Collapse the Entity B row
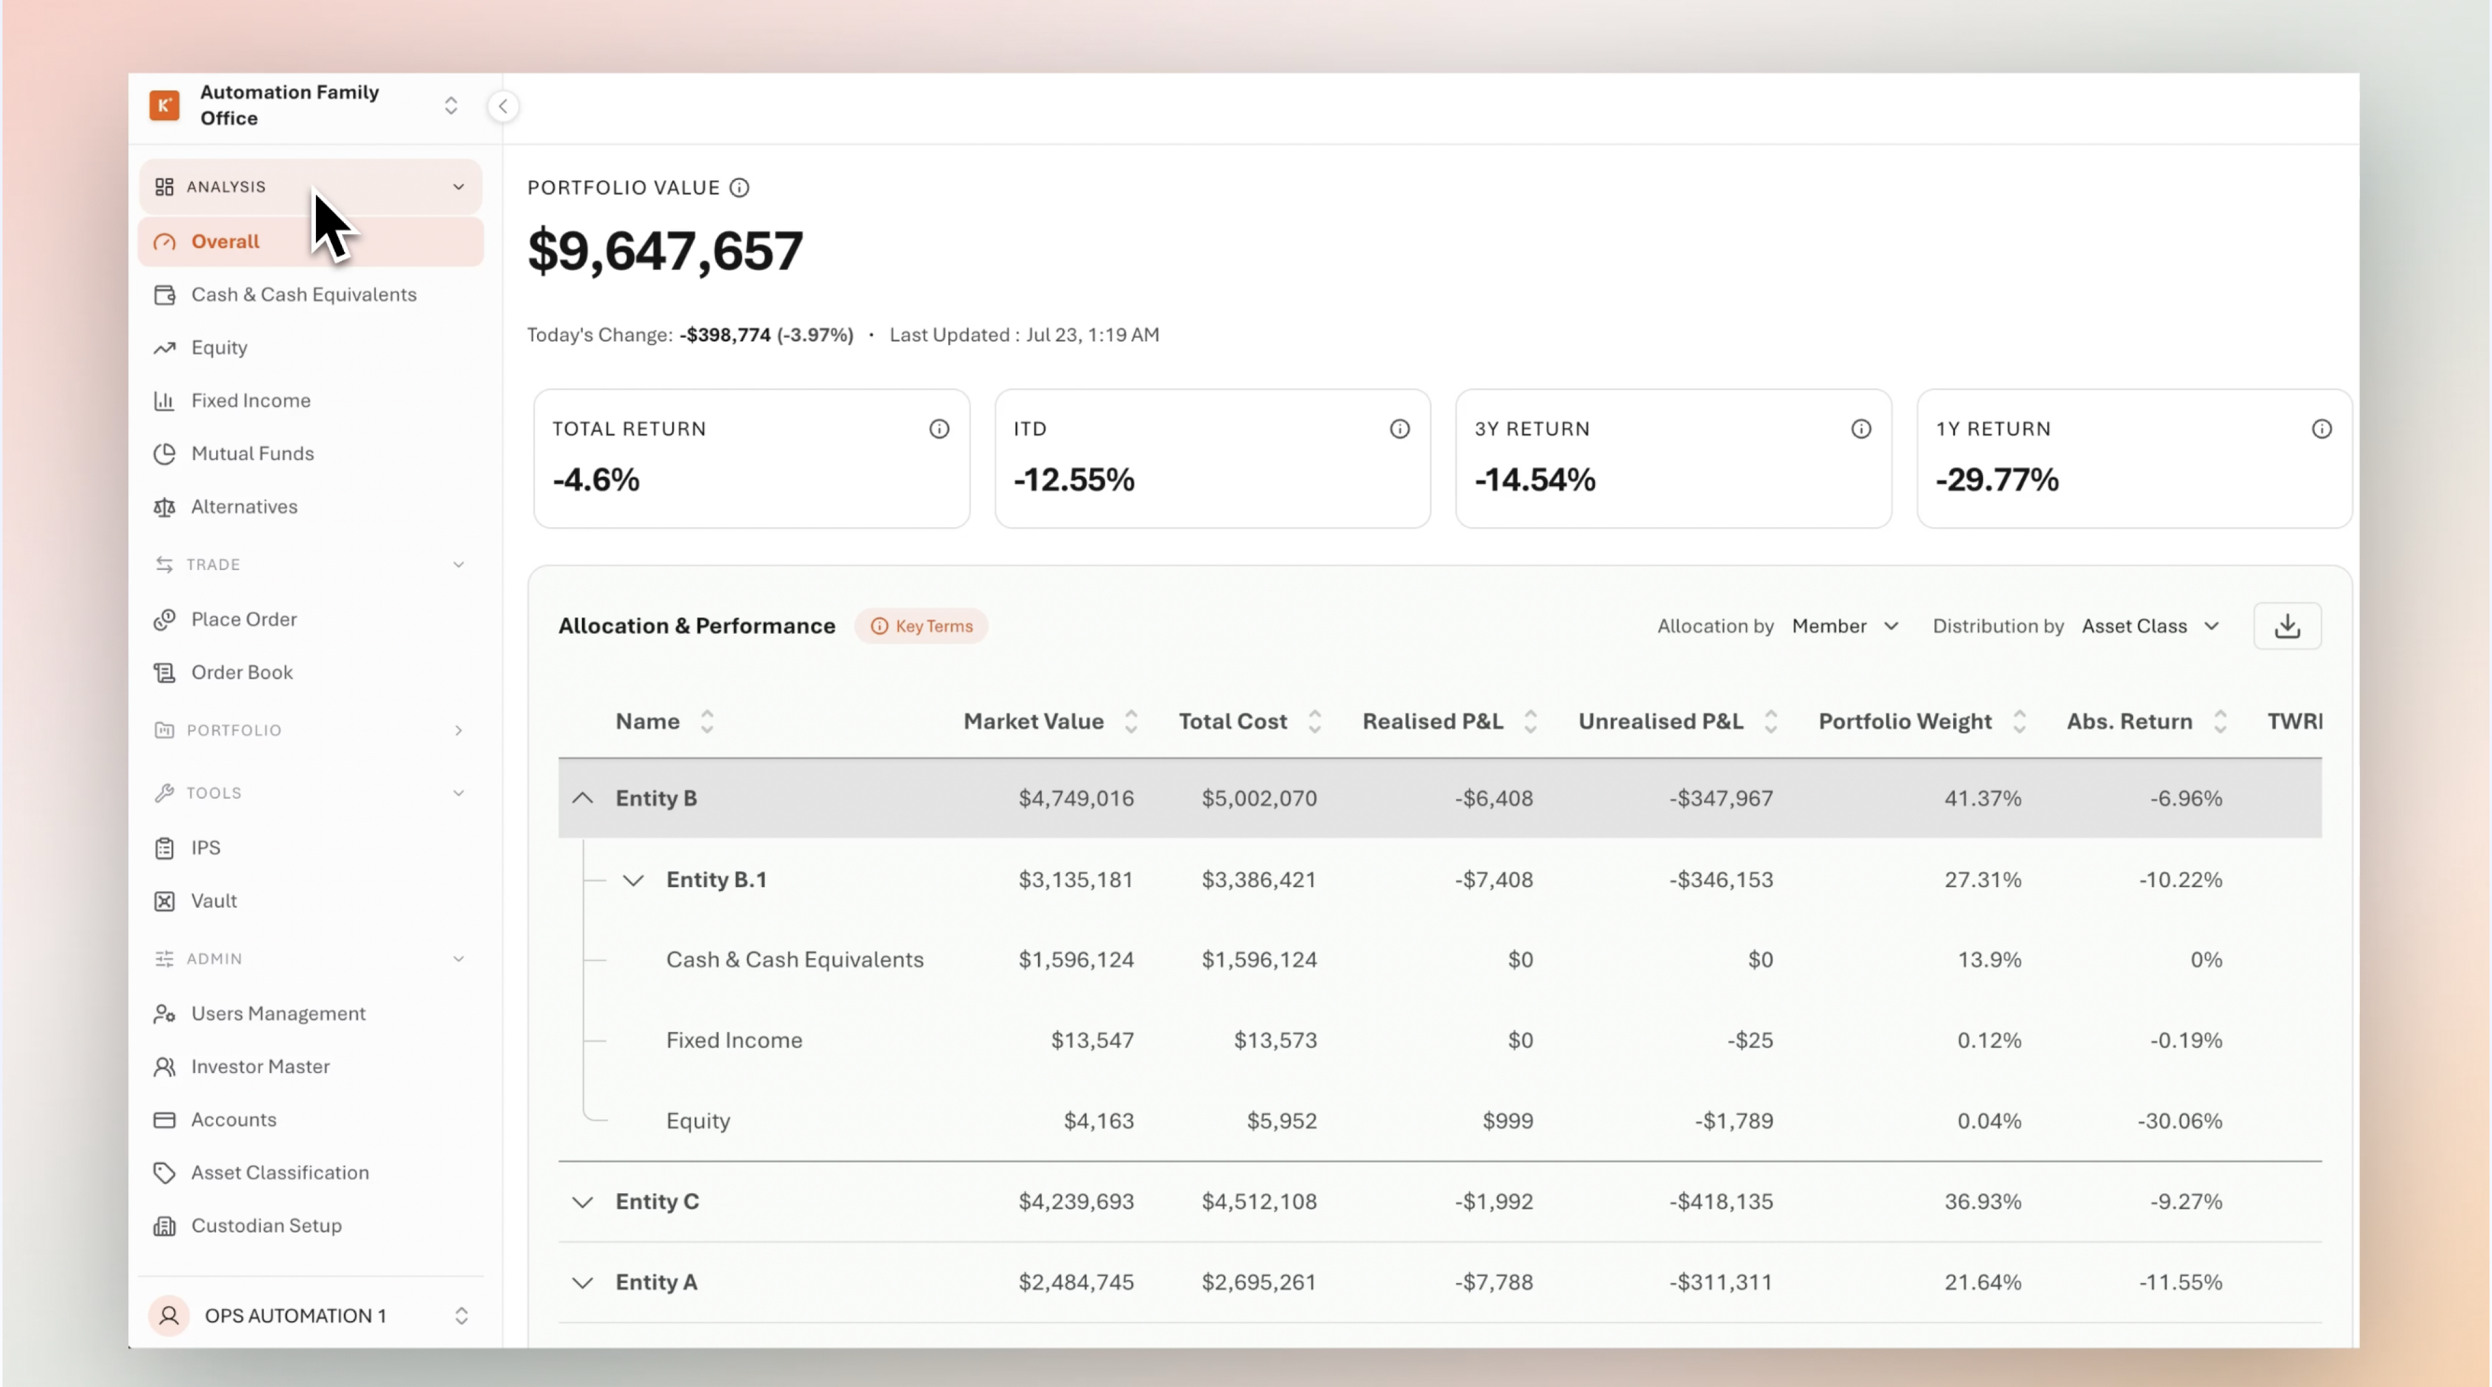Image resolution: width=2492 pixels, height=1387 pixels. (583, 799)
